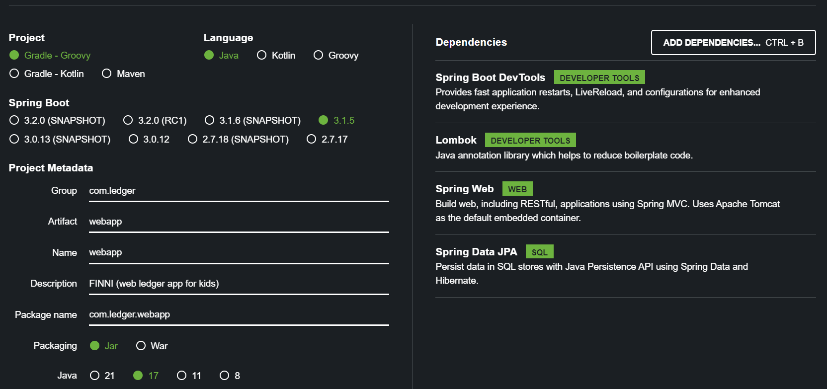Switch the language to Kotlin
The image size is (827, 389).
[x=276, y=55]
